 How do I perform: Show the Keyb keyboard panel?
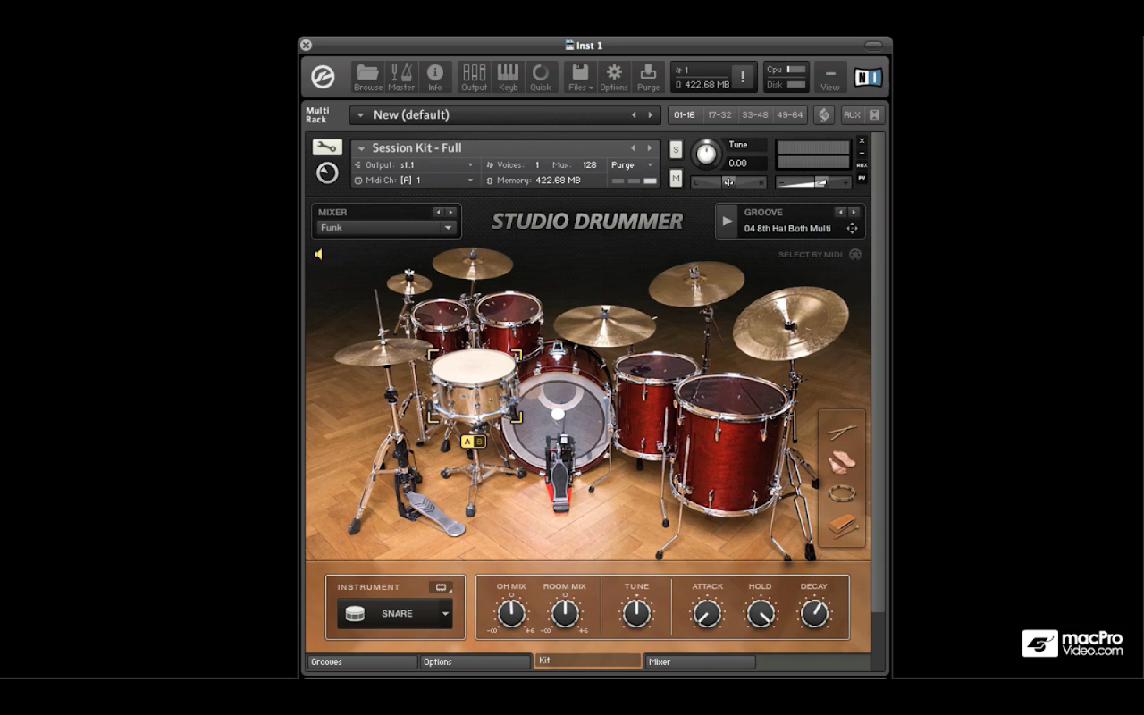(508, 76)
